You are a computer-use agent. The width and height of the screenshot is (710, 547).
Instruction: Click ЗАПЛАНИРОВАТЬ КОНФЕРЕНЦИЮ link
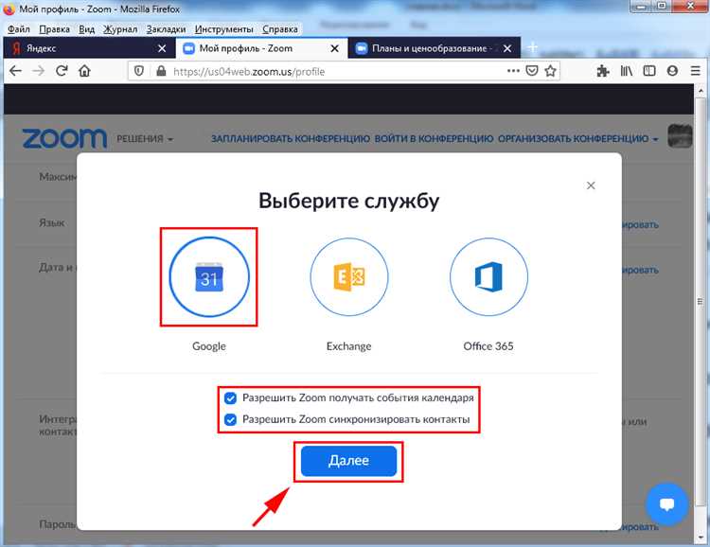point(291,138)
